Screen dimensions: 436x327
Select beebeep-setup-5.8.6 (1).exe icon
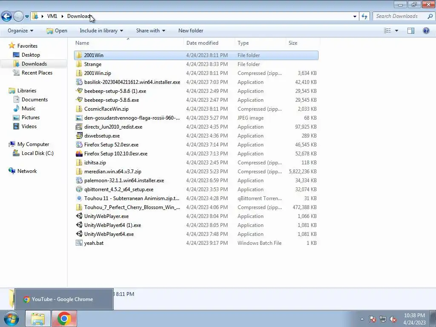coord(79,91)
